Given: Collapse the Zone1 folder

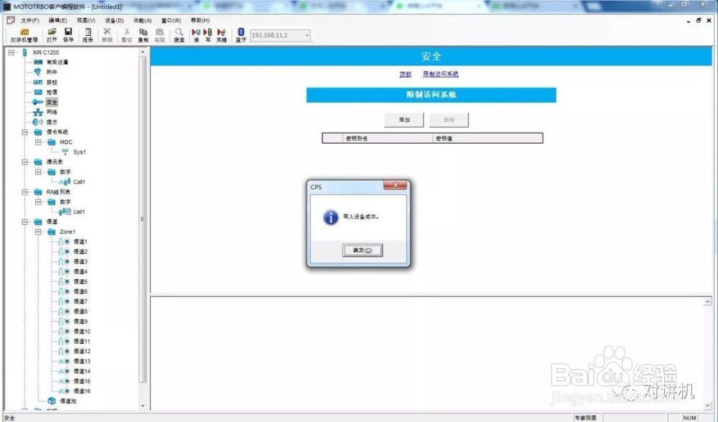Looking at the screenshot, I should [x=39, y=232].
